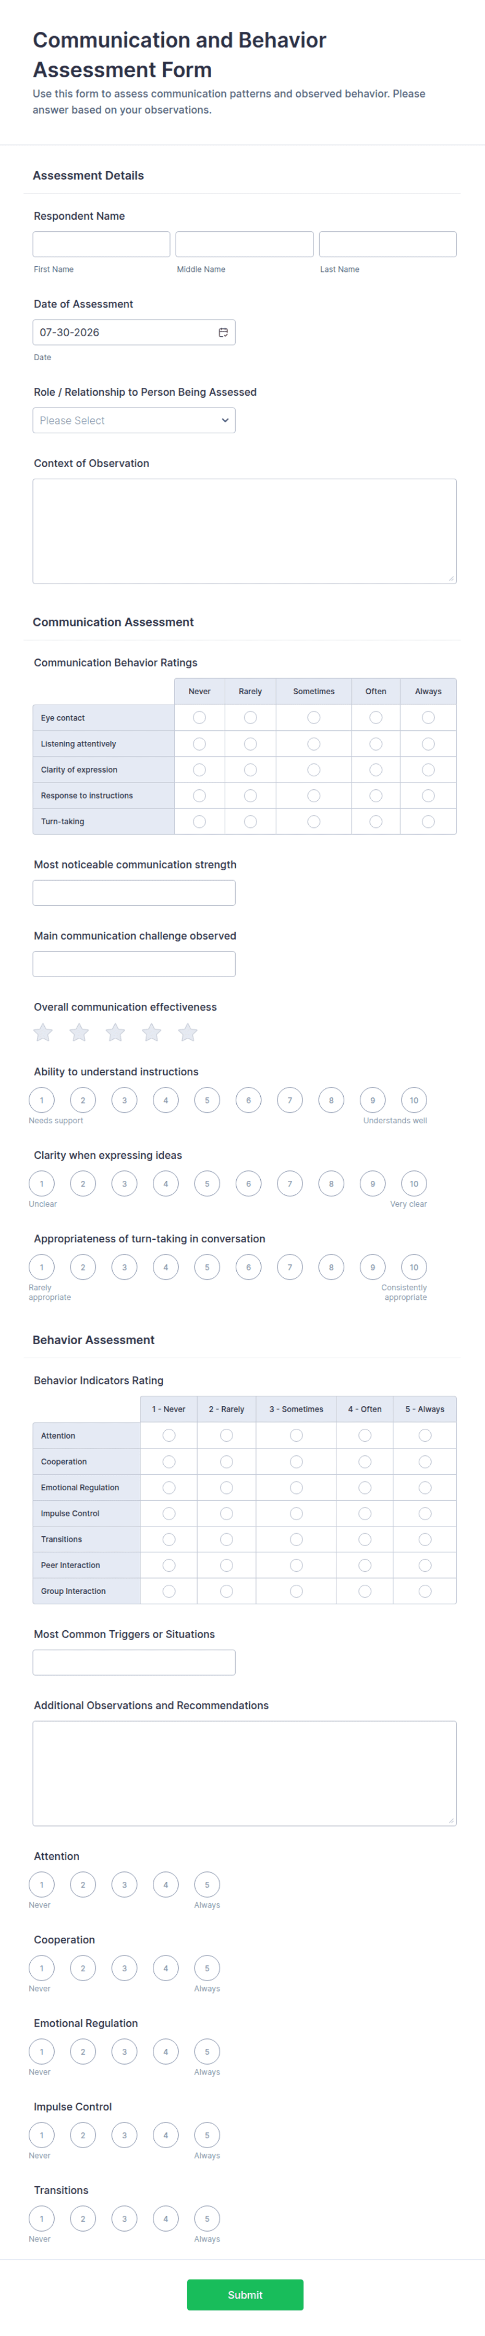Choose 1 for Clarity when expressing ideas

pyautogui.click(x=42, y=1183)
